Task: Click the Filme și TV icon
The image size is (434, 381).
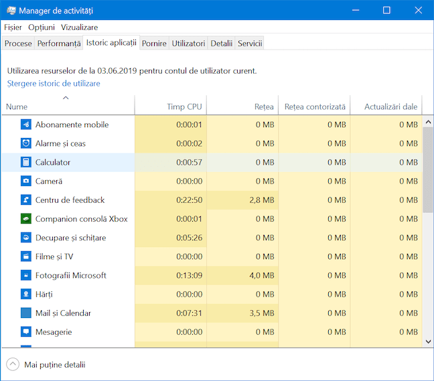Action: pyautogui.click(x=26, y=256)
